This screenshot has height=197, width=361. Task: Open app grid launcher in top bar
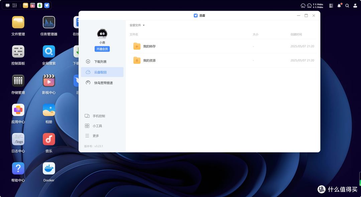click(15, 5)
